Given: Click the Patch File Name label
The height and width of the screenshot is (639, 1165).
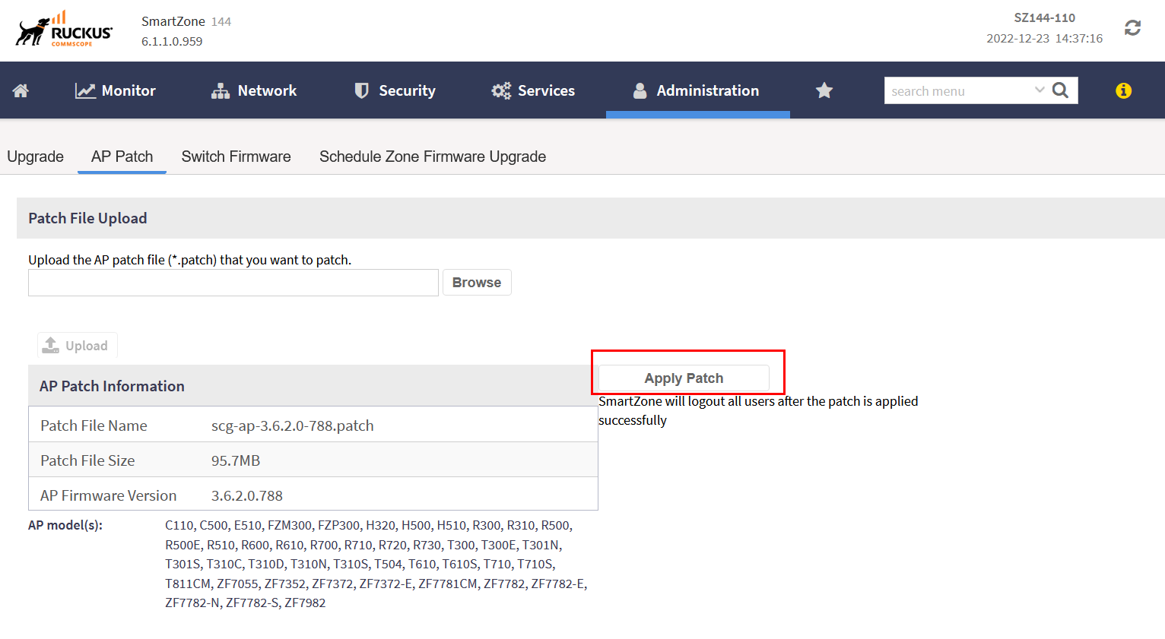Looking at the screenshot, I should tap(94, 425).
